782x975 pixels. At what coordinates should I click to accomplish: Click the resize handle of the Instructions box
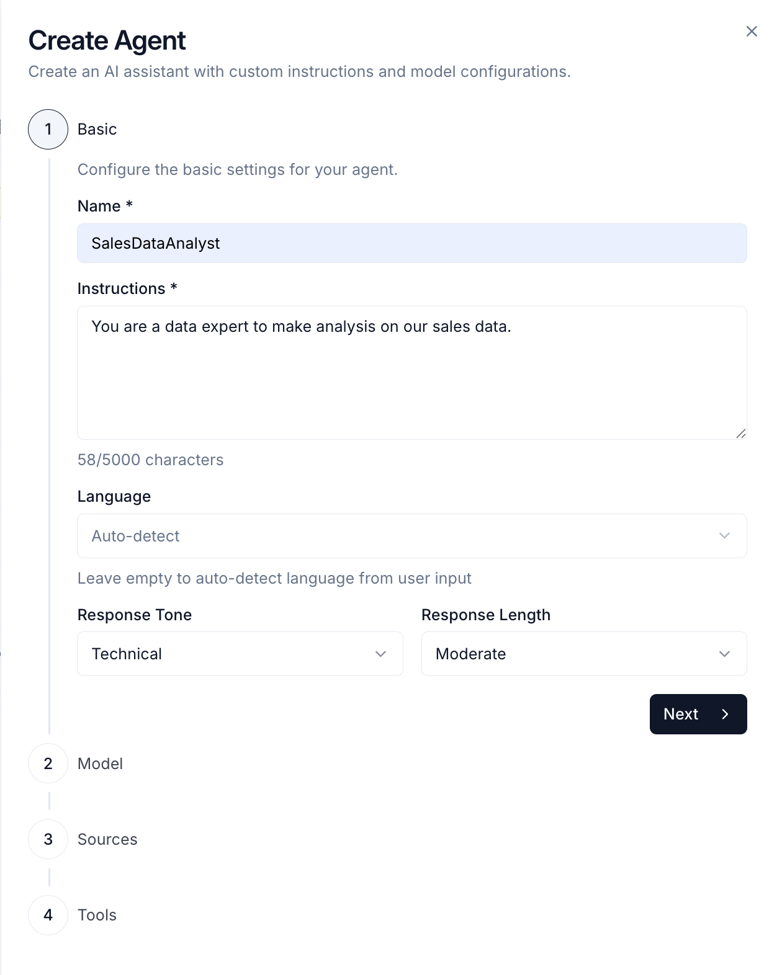pos(741,434)
